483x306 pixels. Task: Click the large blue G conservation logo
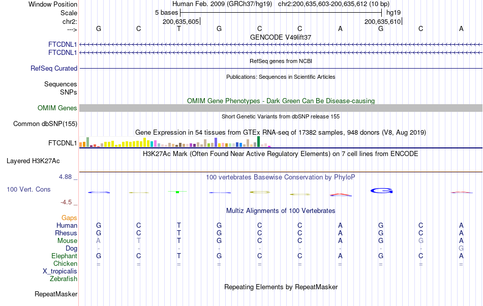(381, 191)
